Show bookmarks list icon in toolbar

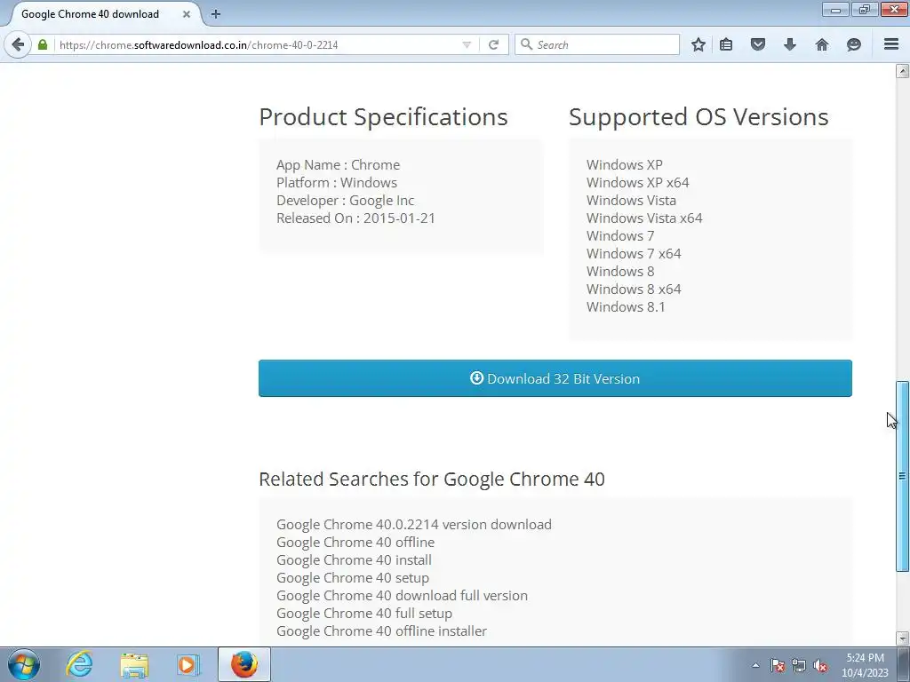tap(726, 44)
